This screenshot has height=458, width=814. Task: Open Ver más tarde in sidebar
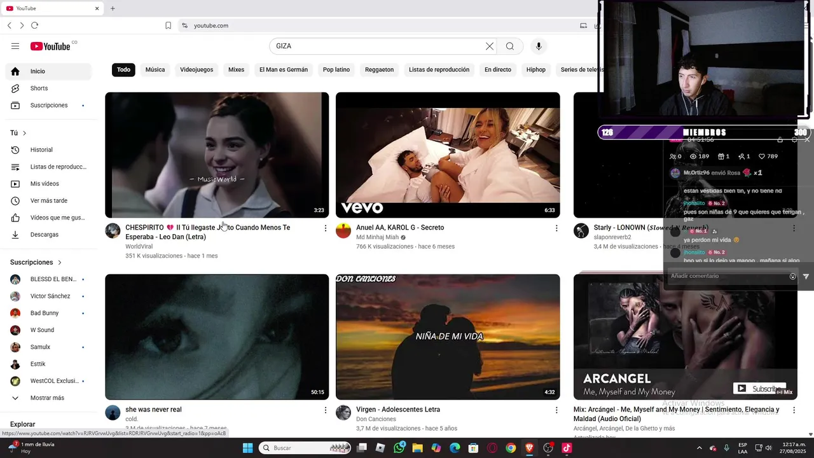48,200
